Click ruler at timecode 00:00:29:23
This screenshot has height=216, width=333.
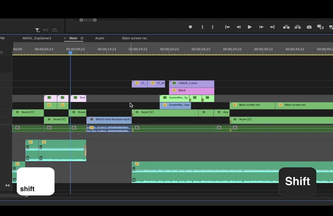click(201, 49)
